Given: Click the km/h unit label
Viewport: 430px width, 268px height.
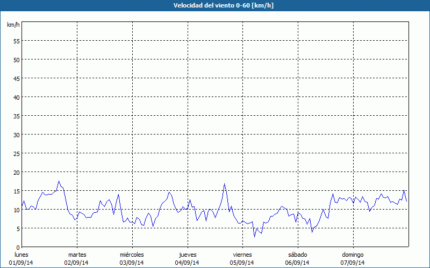Looking at the screenshot, I should pyautogui.click(x=13, y=25).
